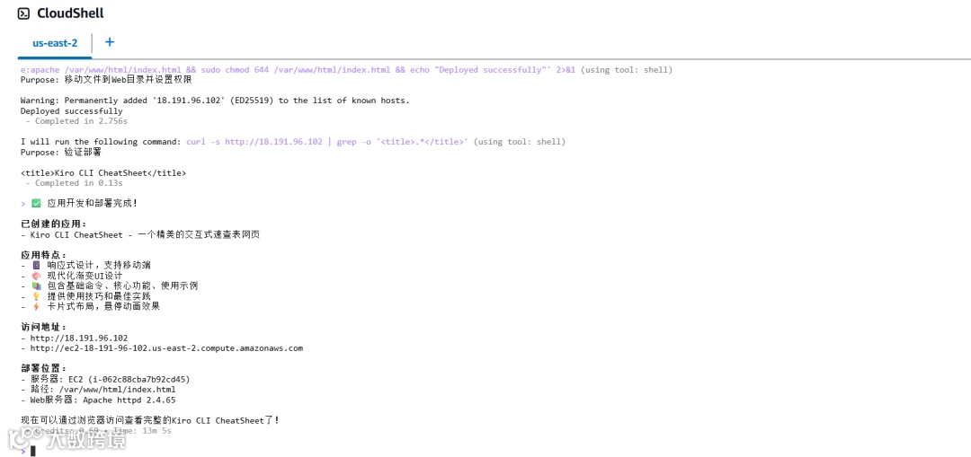The height and width of the screenshot is (457, 971).
Task: Click the Apache httpd 2.4.65 line
Action: click(x=98, y=400)
